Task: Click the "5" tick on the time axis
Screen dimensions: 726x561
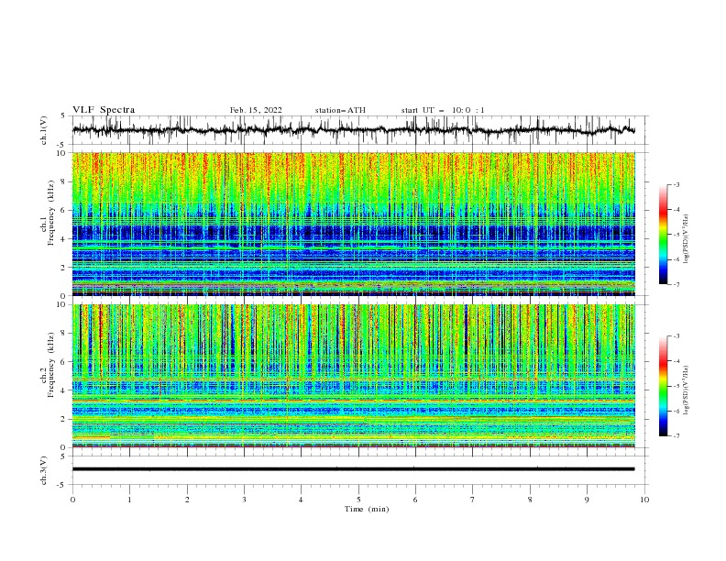Action: [358, 500]
